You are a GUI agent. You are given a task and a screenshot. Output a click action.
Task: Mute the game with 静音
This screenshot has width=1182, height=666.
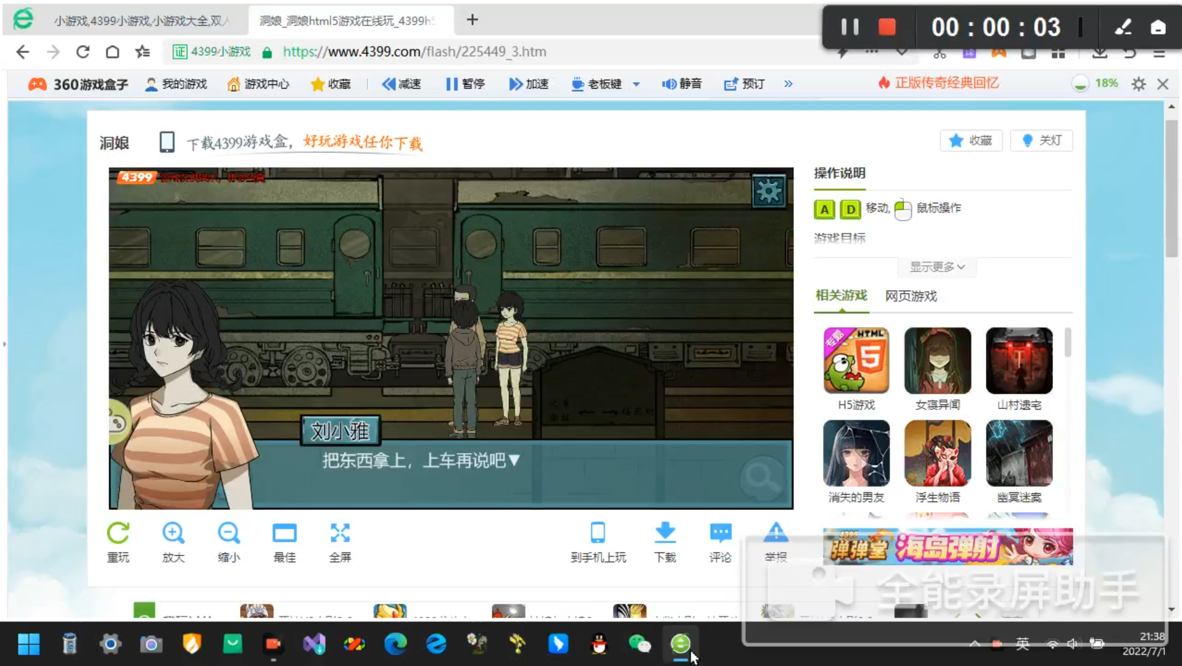pos(682,84)
